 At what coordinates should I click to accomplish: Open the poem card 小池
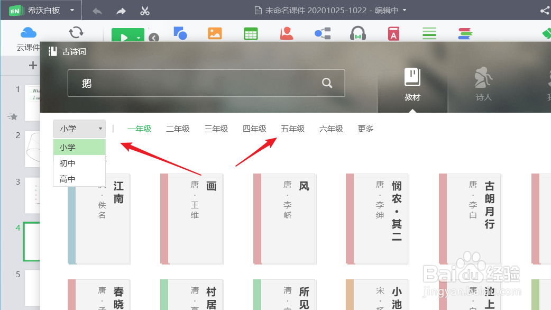(x=378, y=295)
